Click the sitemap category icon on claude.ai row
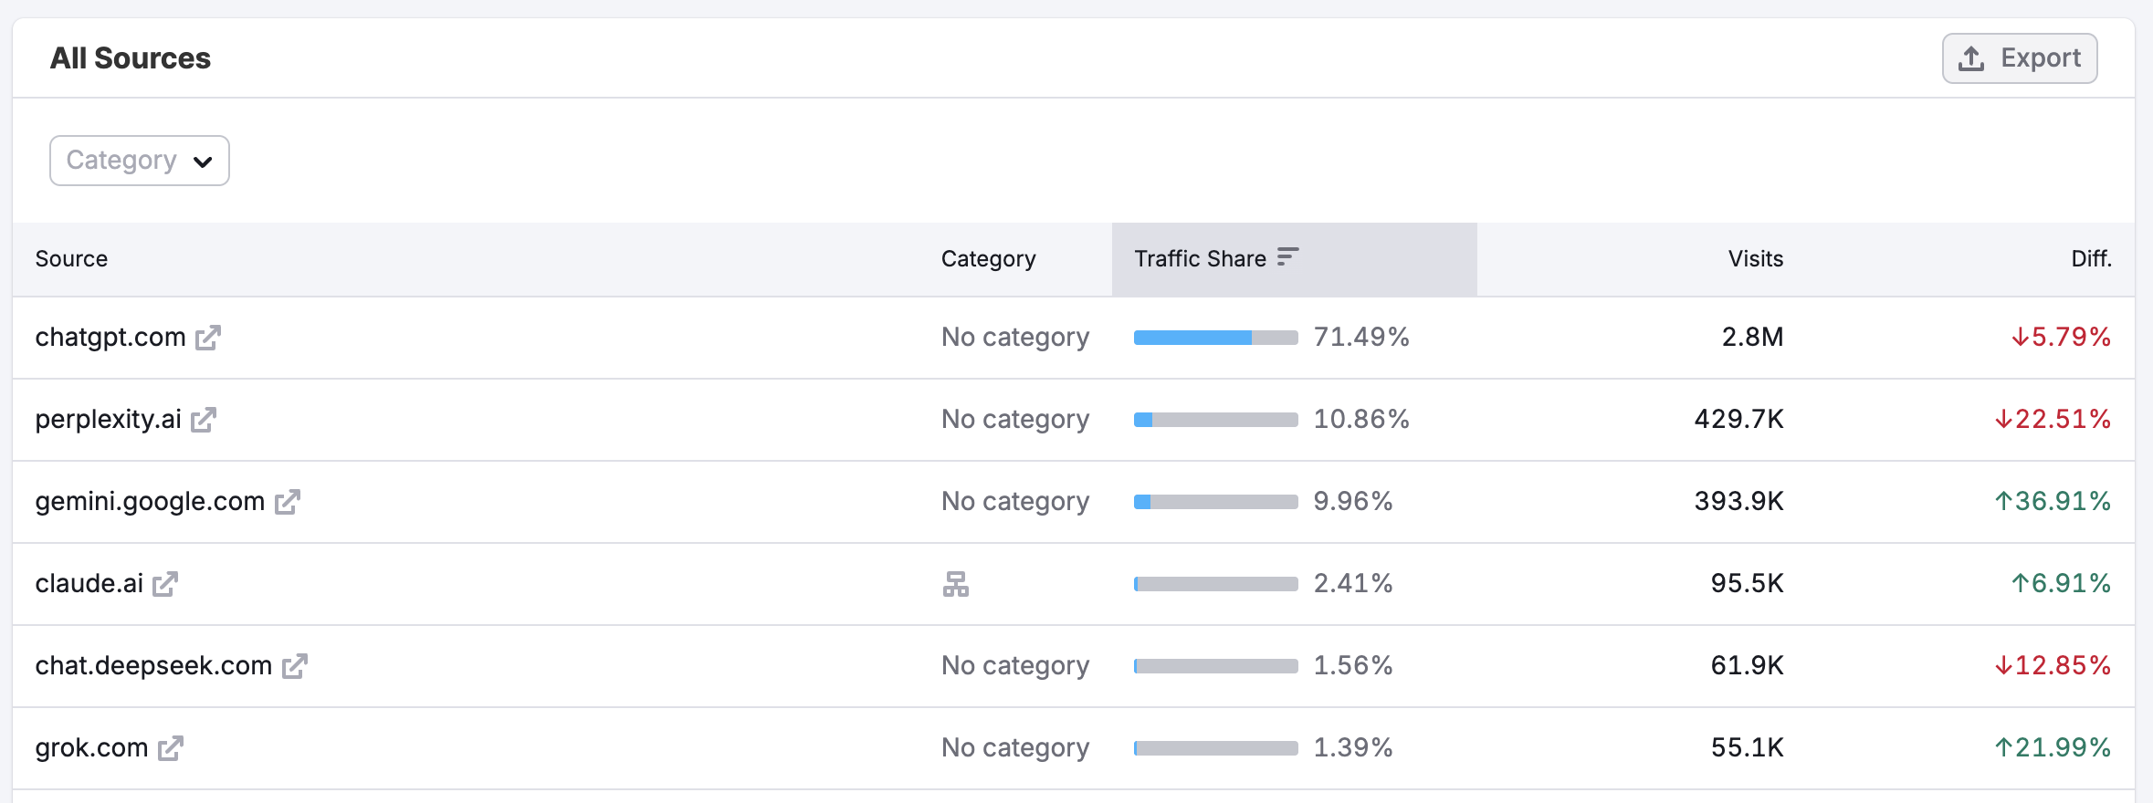The height and width of the screenshot is (803, 2153). point(955,583)
